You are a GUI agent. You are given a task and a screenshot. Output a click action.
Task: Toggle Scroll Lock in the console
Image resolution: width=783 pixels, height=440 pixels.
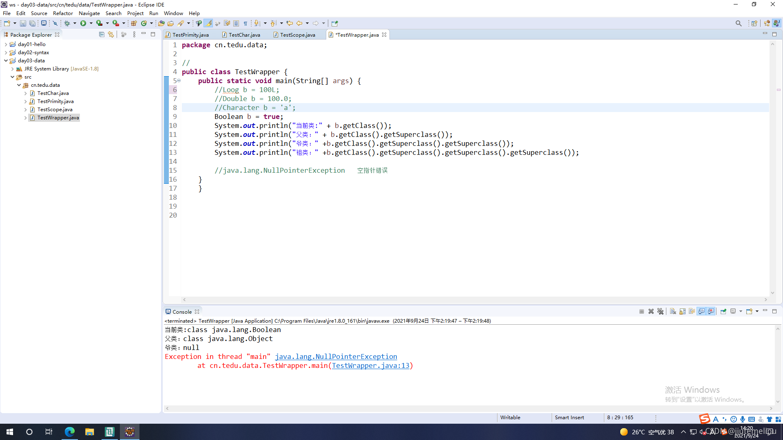pos(682,312)
